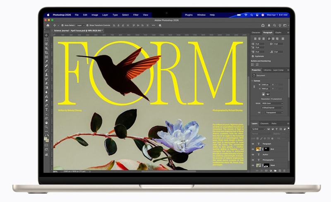
Task: Click the Home icon in options bar
Action: (48, 25)
